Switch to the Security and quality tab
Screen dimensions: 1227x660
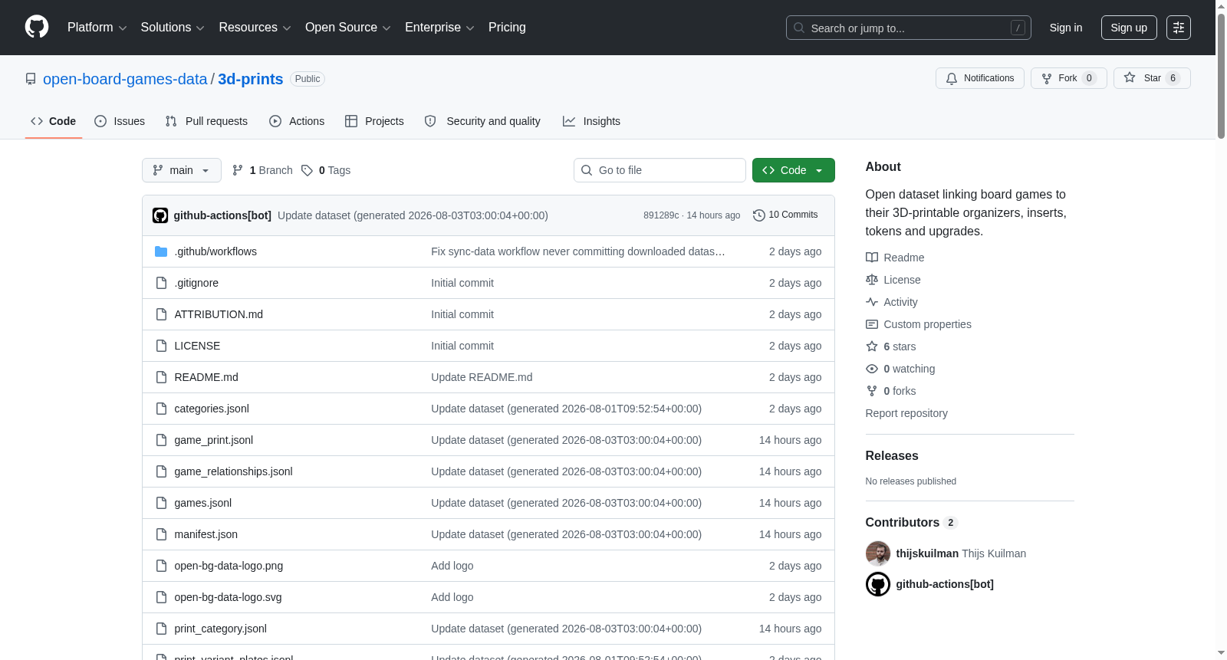tap(482, 121)
